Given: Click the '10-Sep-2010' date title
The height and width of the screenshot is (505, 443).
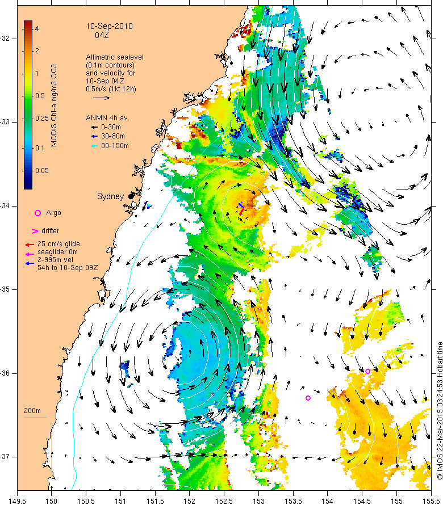Looking at the screenshot, I should click(109, 26).
